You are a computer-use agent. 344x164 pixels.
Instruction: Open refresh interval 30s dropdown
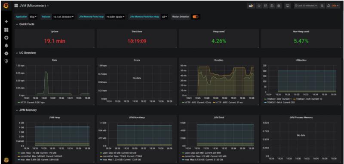[336, 6]
